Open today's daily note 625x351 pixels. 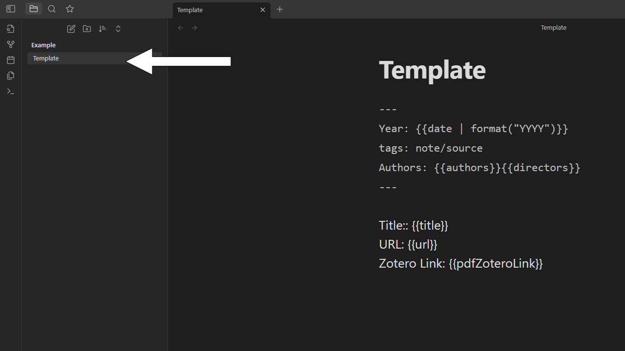coord(10,60)
